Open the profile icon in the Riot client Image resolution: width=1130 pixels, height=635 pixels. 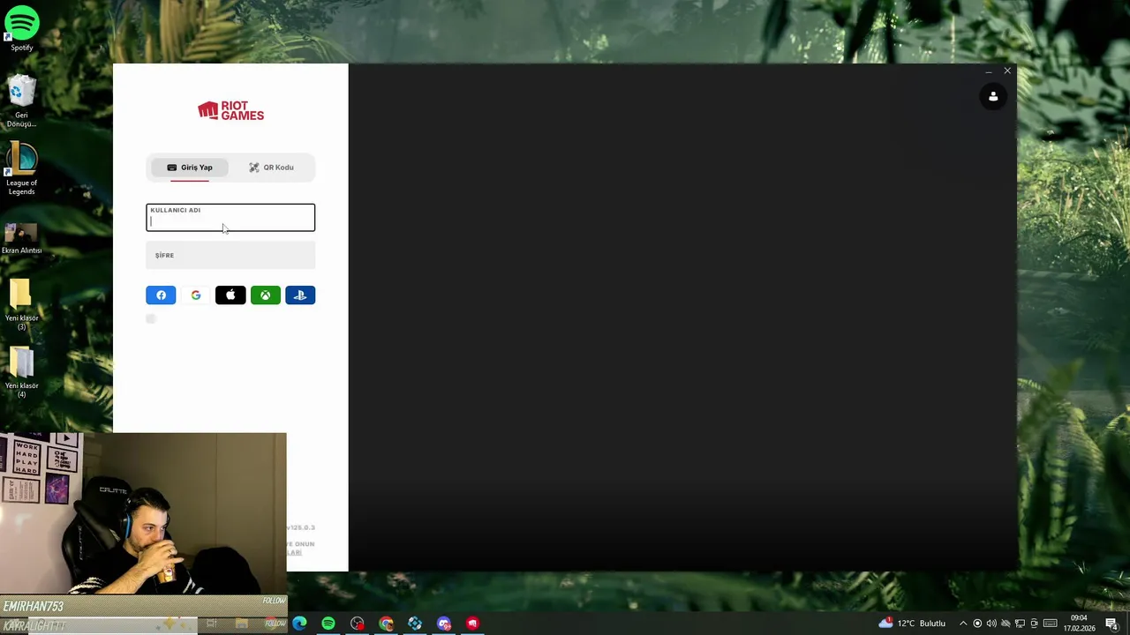tap(993, 97)
